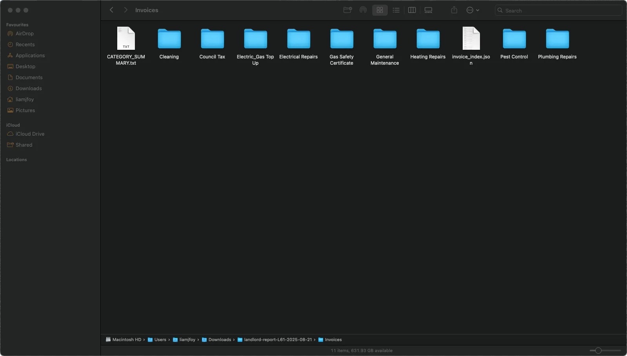Go back to the previous folder

tap(111, 10)
